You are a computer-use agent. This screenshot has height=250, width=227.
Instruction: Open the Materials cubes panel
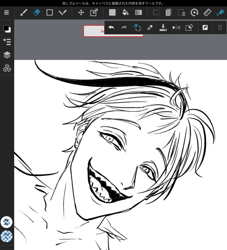tap(7, 68)
